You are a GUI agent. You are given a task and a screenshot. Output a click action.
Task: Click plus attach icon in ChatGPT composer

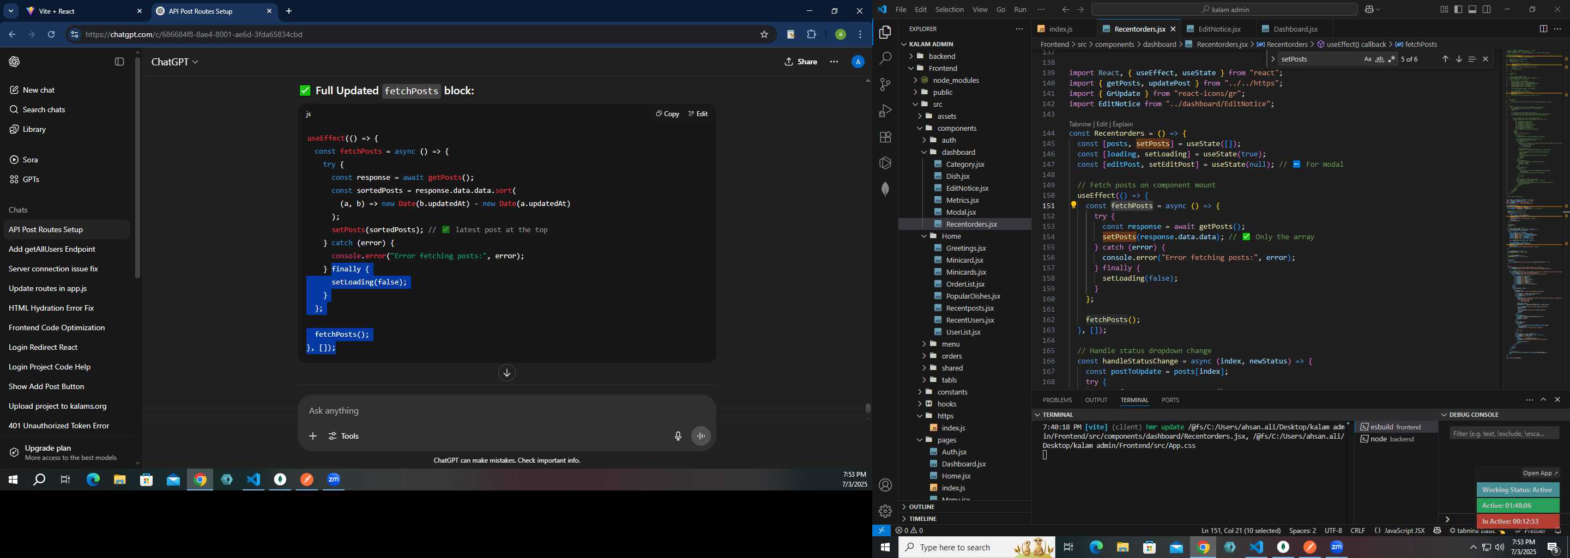[x=313, y=436]
